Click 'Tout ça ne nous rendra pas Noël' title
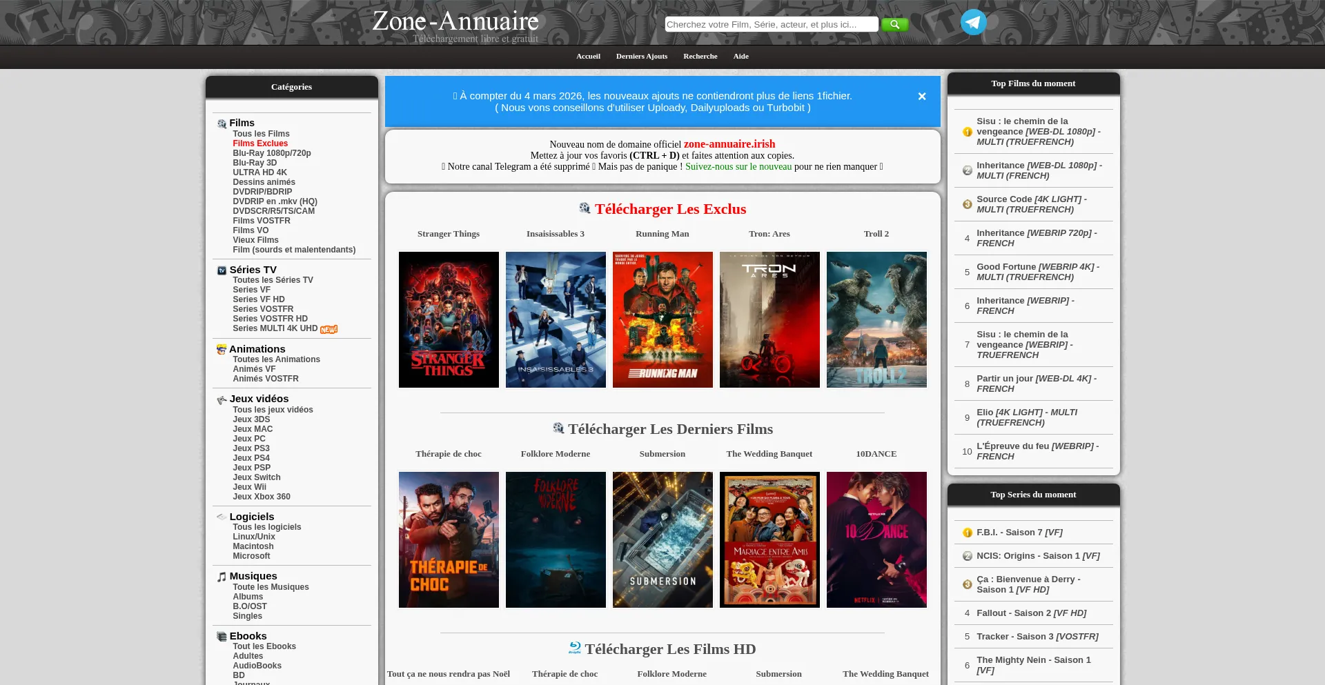 pos(449,674)
